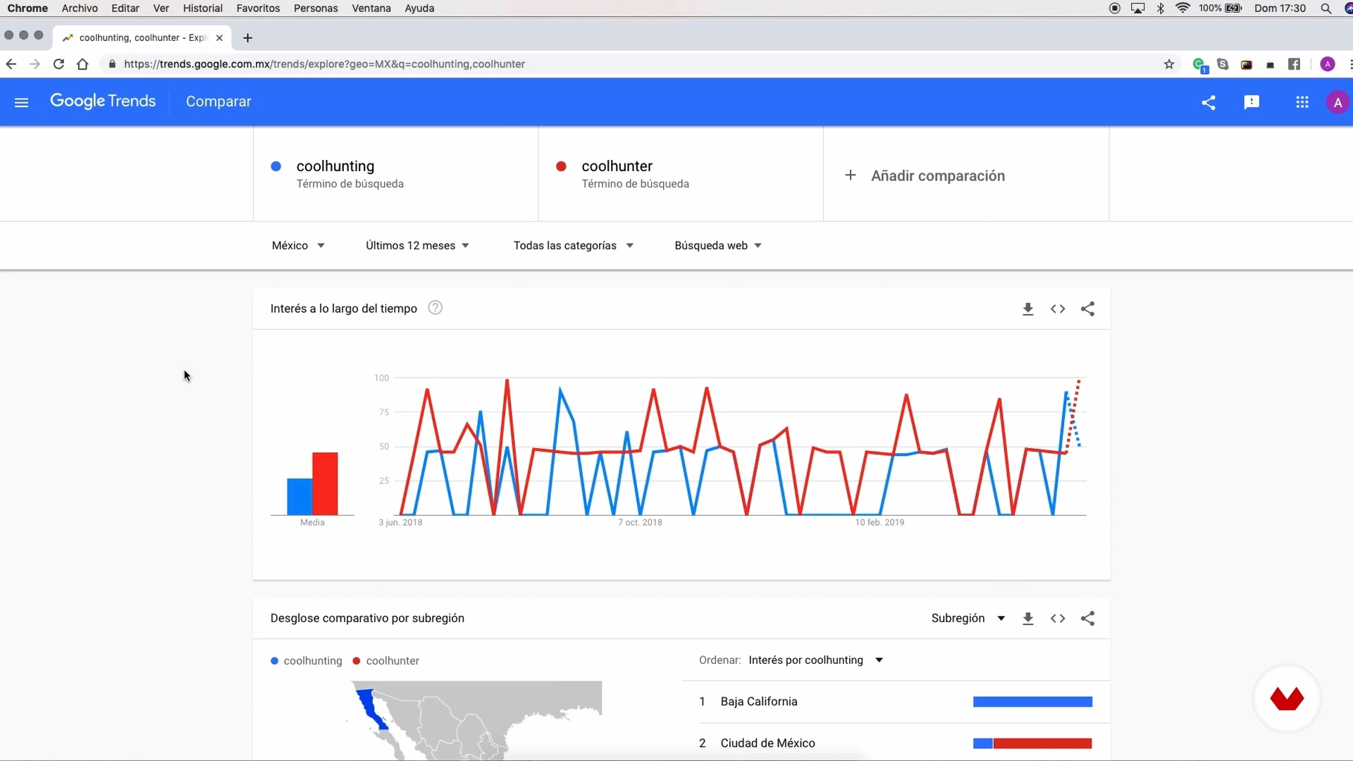This screenshot has width=1353, height=761.
Task: Open Bluetooth status in the menu bar
Action: (x=1161, y=8)
